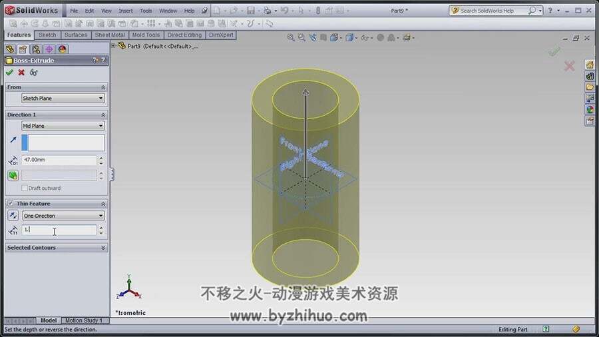
Task: Open the View menu
Action: 106,11
